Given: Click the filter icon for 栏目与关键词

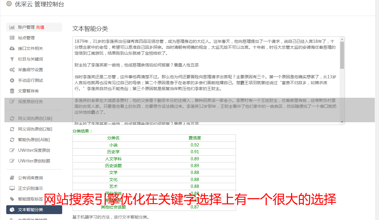Looking at the screenshot, I should [12, 59].
